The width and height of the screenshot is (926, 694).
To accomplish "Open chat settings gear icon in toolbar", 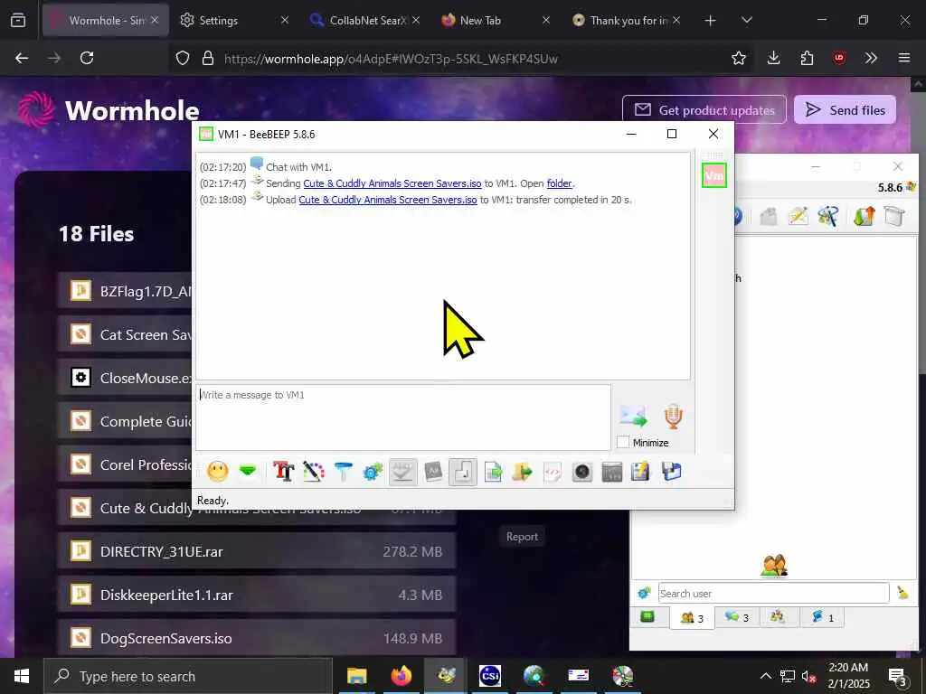I will [373, 472].
